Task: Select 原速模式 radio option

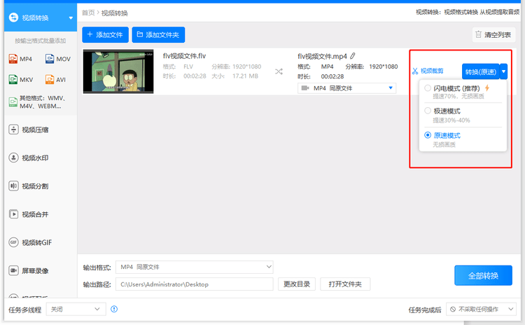Action: point(428,135)
